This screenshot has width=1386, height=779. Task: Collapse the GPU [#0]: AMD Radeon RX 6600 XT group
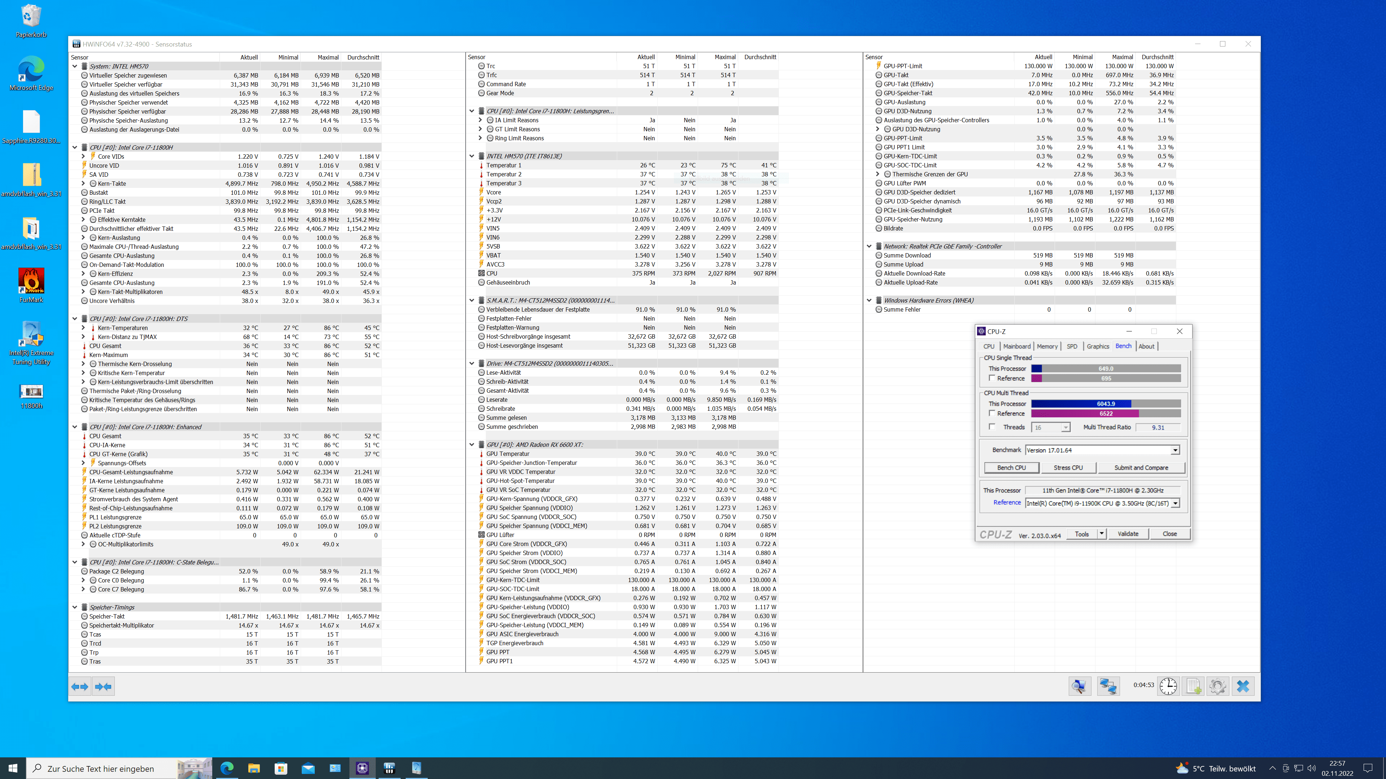coord(472,445)
